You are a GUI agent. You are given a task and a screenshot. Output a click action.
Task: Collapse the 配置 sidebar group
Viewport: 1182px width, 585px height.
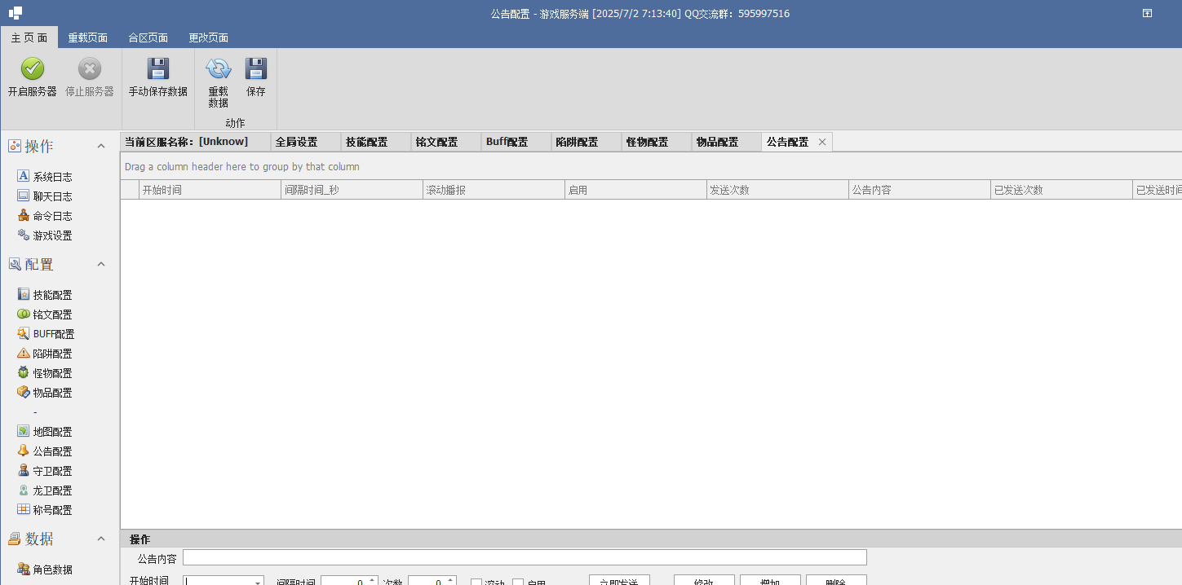101,264
